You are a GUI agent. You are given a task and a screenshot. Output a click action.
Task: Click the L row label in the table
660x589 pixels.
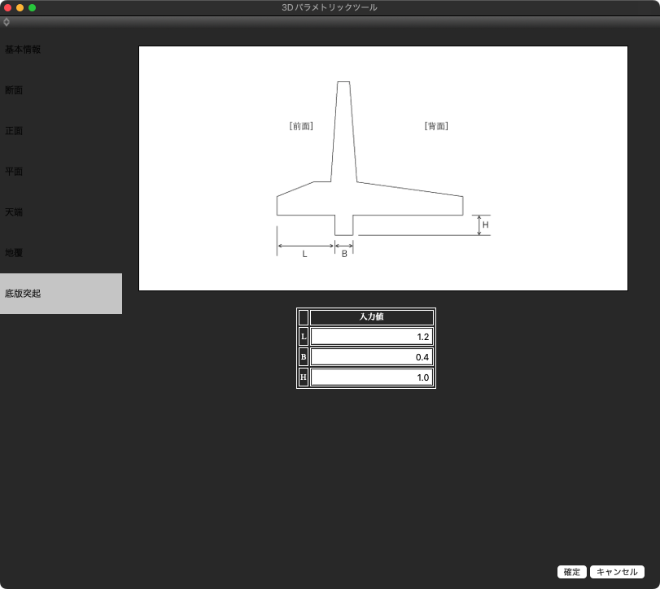coord(304,337)
